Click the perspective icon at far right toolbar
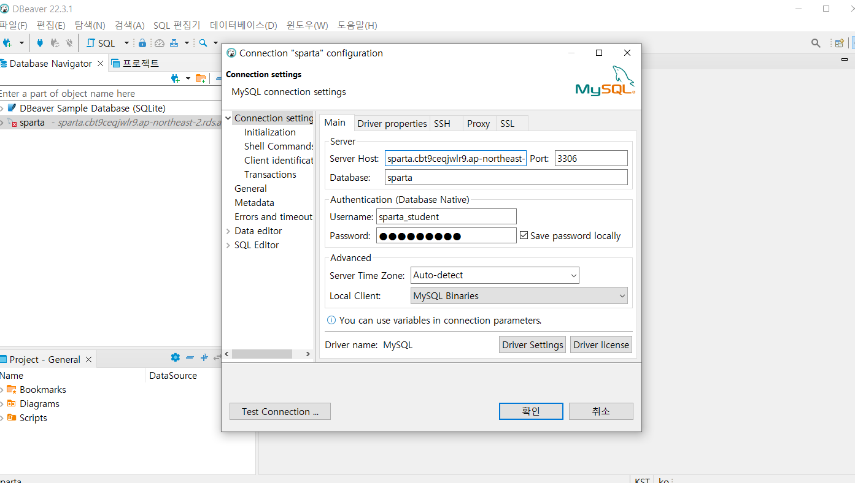 point(839,43)
